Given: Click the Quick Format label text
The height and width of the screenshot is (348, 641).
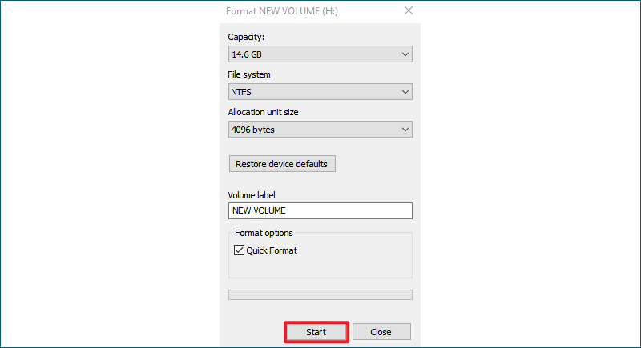Looking at the screenshot, I should tap(272, 250).
